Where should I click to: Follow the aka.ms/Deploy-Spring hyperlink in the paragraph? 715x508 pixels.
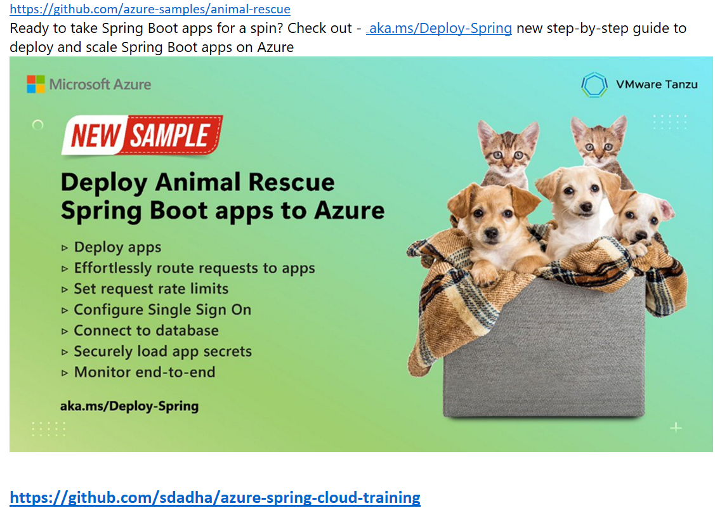[438, 29]
